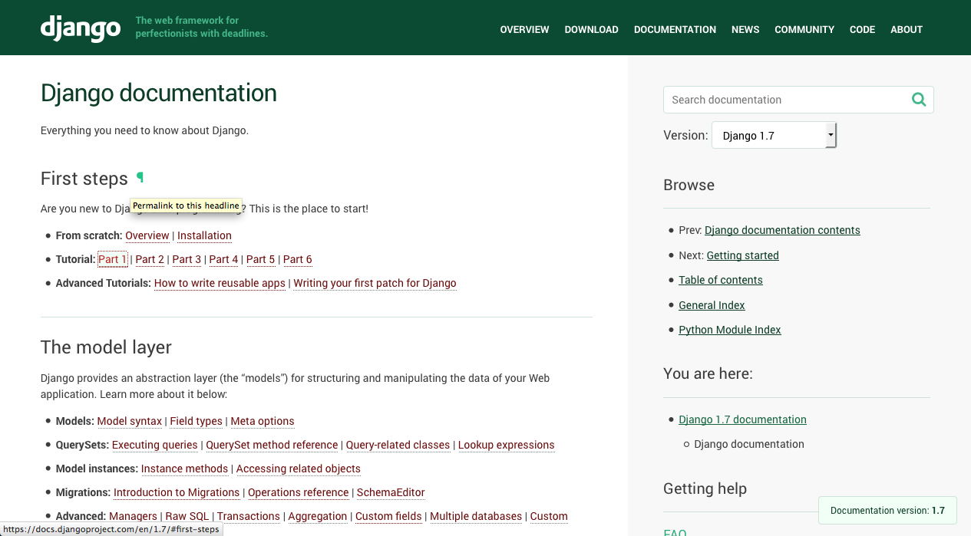Open the ABOUT nav item

[907, 30]
